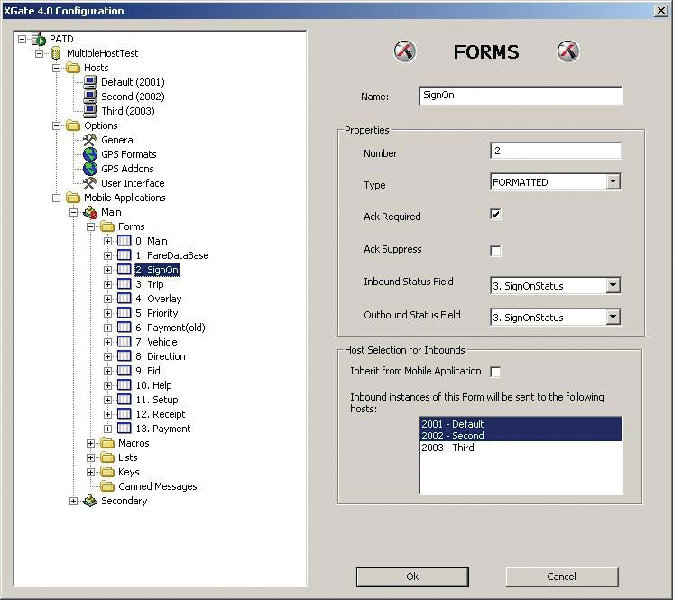
Task: Enable the Ack Suppress checkbox
Action: pos(495,251)
